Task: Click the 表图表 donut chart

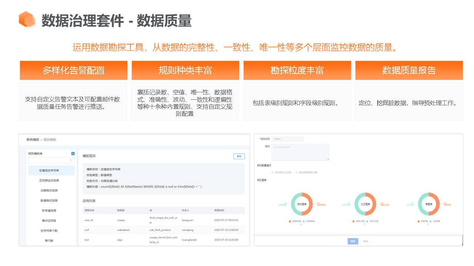Action: click(x=428, y=204)
